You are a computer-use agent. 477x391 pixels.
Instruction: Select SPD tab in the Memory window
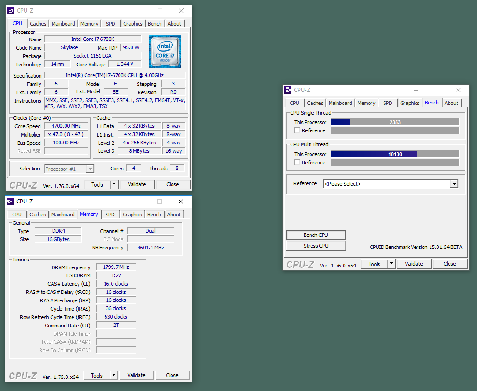(110, 215)
